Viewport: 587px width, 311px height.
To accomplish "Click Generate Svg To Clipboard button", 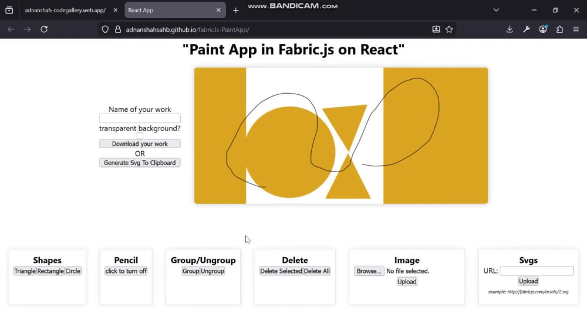I will tap(140, 163).
